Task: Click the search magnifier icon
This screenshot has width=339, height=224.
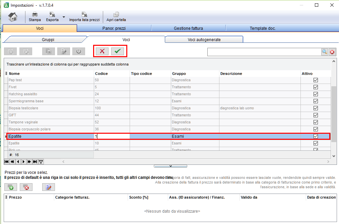Action: pyautogui.click(x=325, y=52)
